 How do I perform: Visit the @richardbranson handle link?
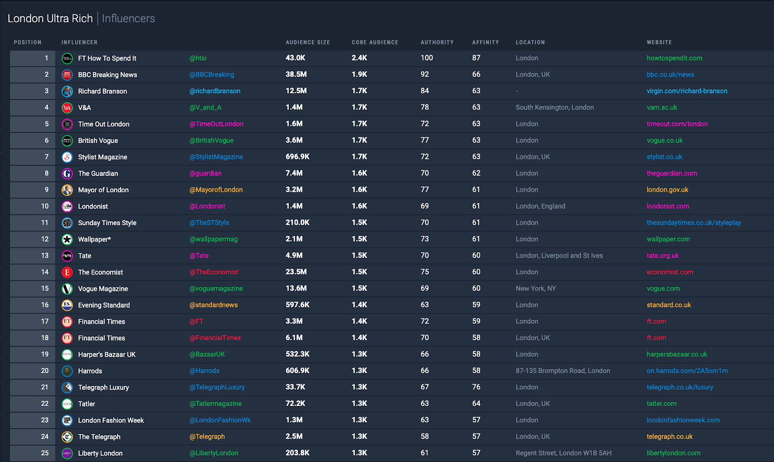click(x=215, y=91)
